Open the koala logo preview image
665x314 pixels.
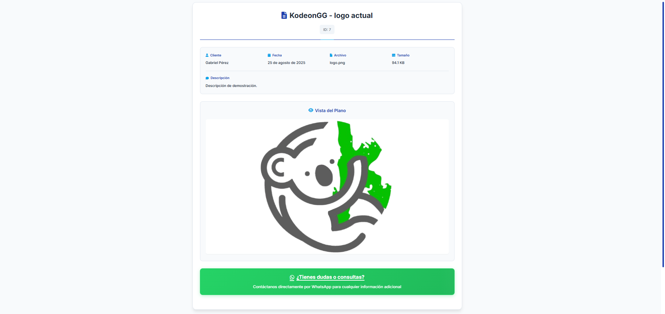click(327, 186)
